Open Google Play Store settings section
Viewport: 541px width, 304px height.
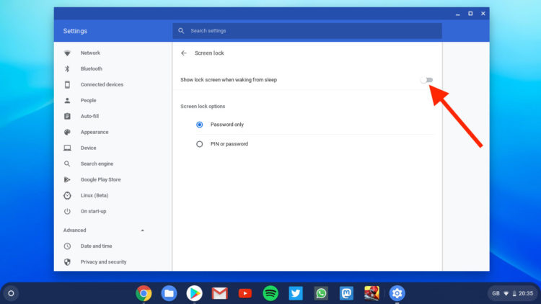pyautogui.click(x=101, y=179)
